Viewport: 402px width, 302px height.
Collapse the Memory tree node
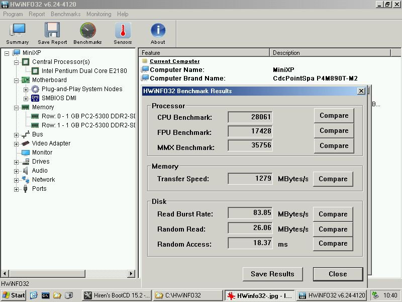pos(17,108)
